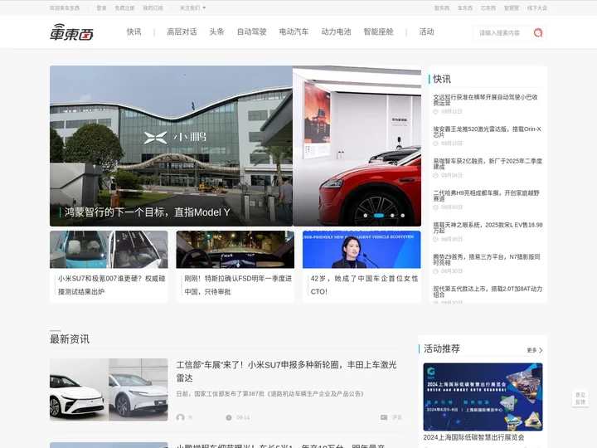Open 小米SU7和极氪007谁更硬 article title

tap(112, 285)
